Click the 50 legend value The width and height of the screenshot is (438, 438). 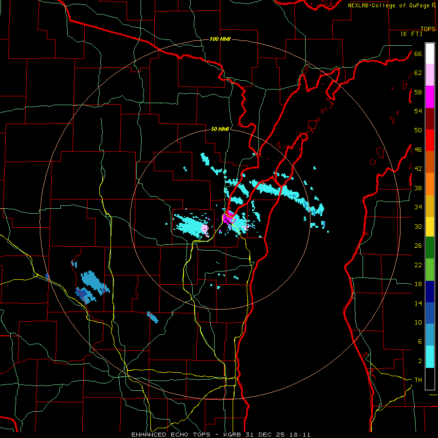tap(418, 130)
